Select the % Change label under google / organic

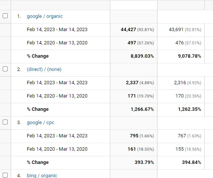pyautogui.click(x=38, y=56)
